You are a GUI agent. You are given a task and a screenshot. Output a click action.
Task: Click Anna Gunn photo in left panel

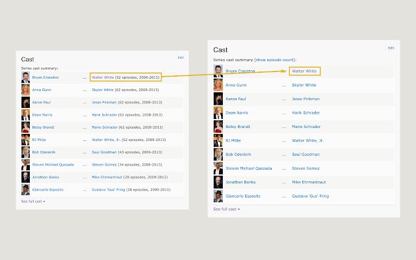25,90
